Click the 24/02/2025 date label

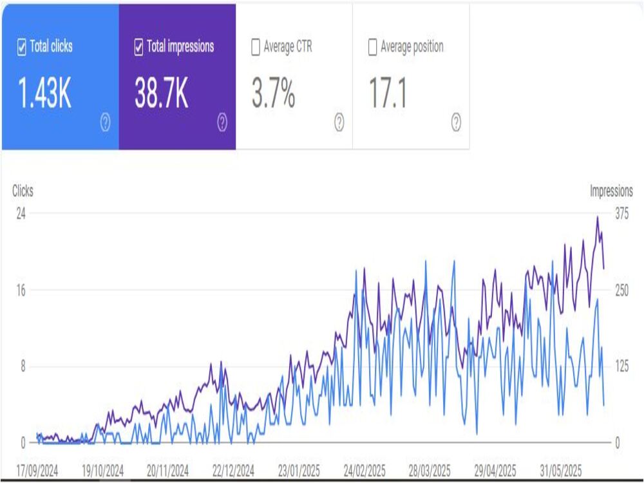[x=365, y=471]
